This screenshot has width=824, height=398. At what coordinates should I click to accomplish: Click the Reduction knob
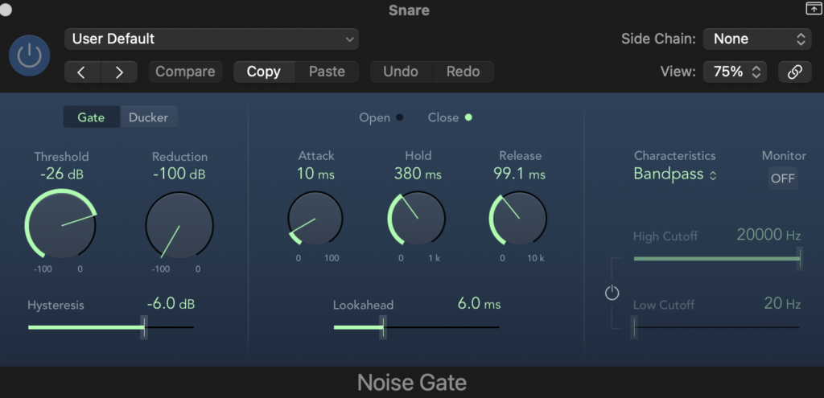tap(179, 226)
